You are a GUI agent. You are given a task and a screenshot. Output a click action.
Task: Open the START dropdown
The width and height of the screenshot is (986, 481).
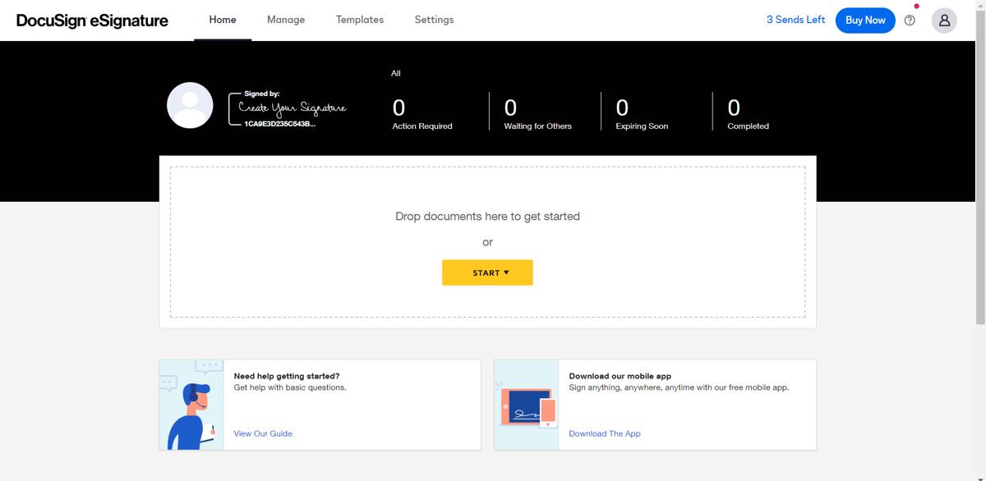pyautogui.click(x=487, y=272)
